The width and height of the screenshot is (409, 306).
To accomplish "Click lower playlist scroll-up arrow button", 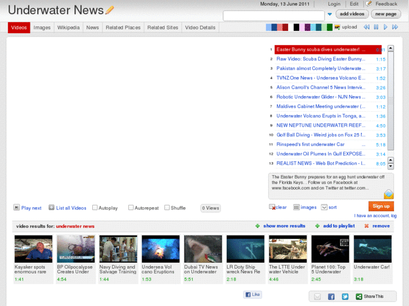I will click(x=390, y=160).
